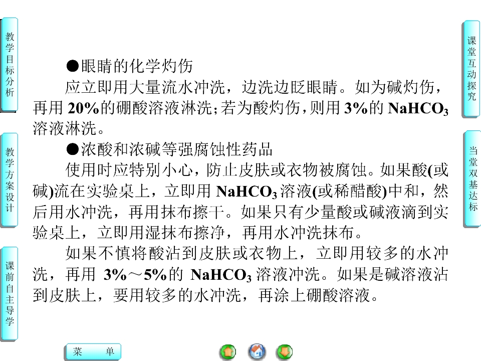Click NaHCO3 after 则用 3%的
Viewport: 481px width, 361px height.
click(x=418, y=108)
